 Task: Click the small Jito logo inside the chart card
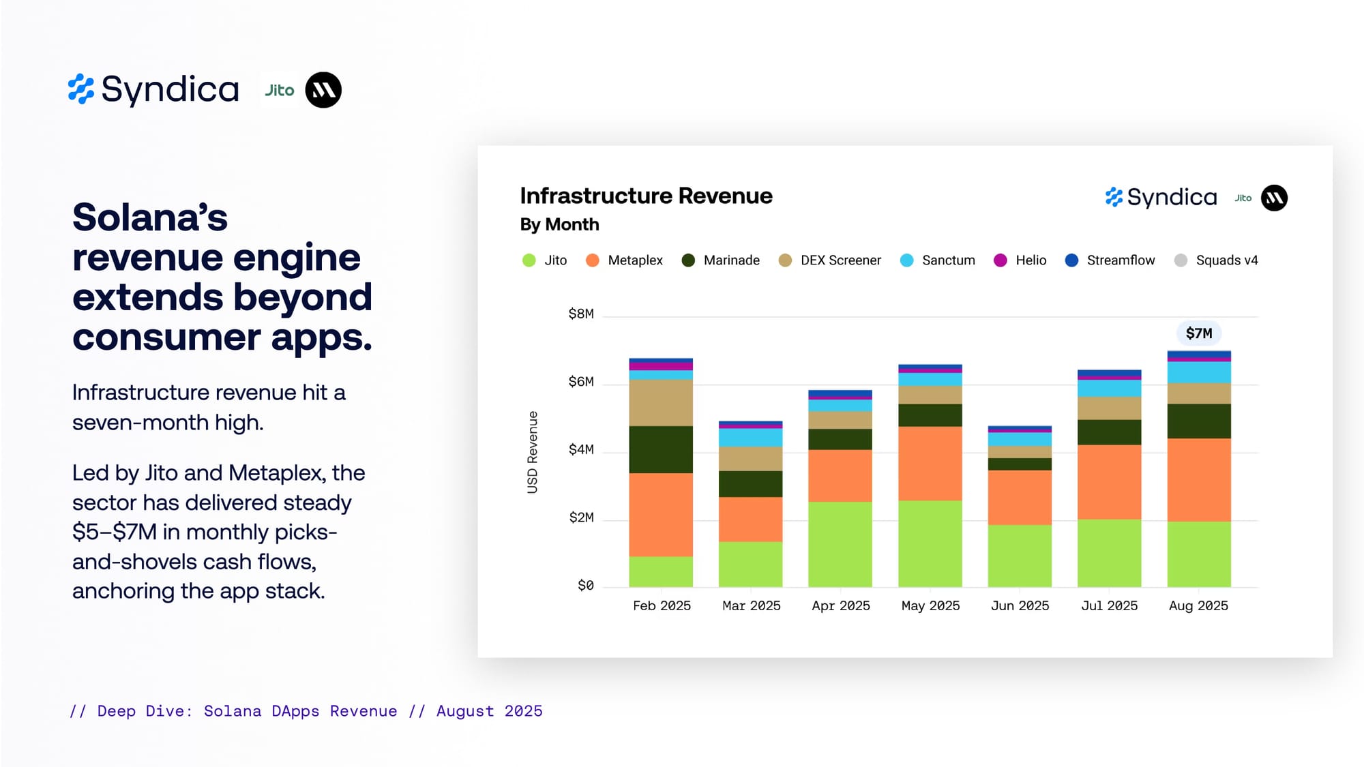[x=1243, y=198]
